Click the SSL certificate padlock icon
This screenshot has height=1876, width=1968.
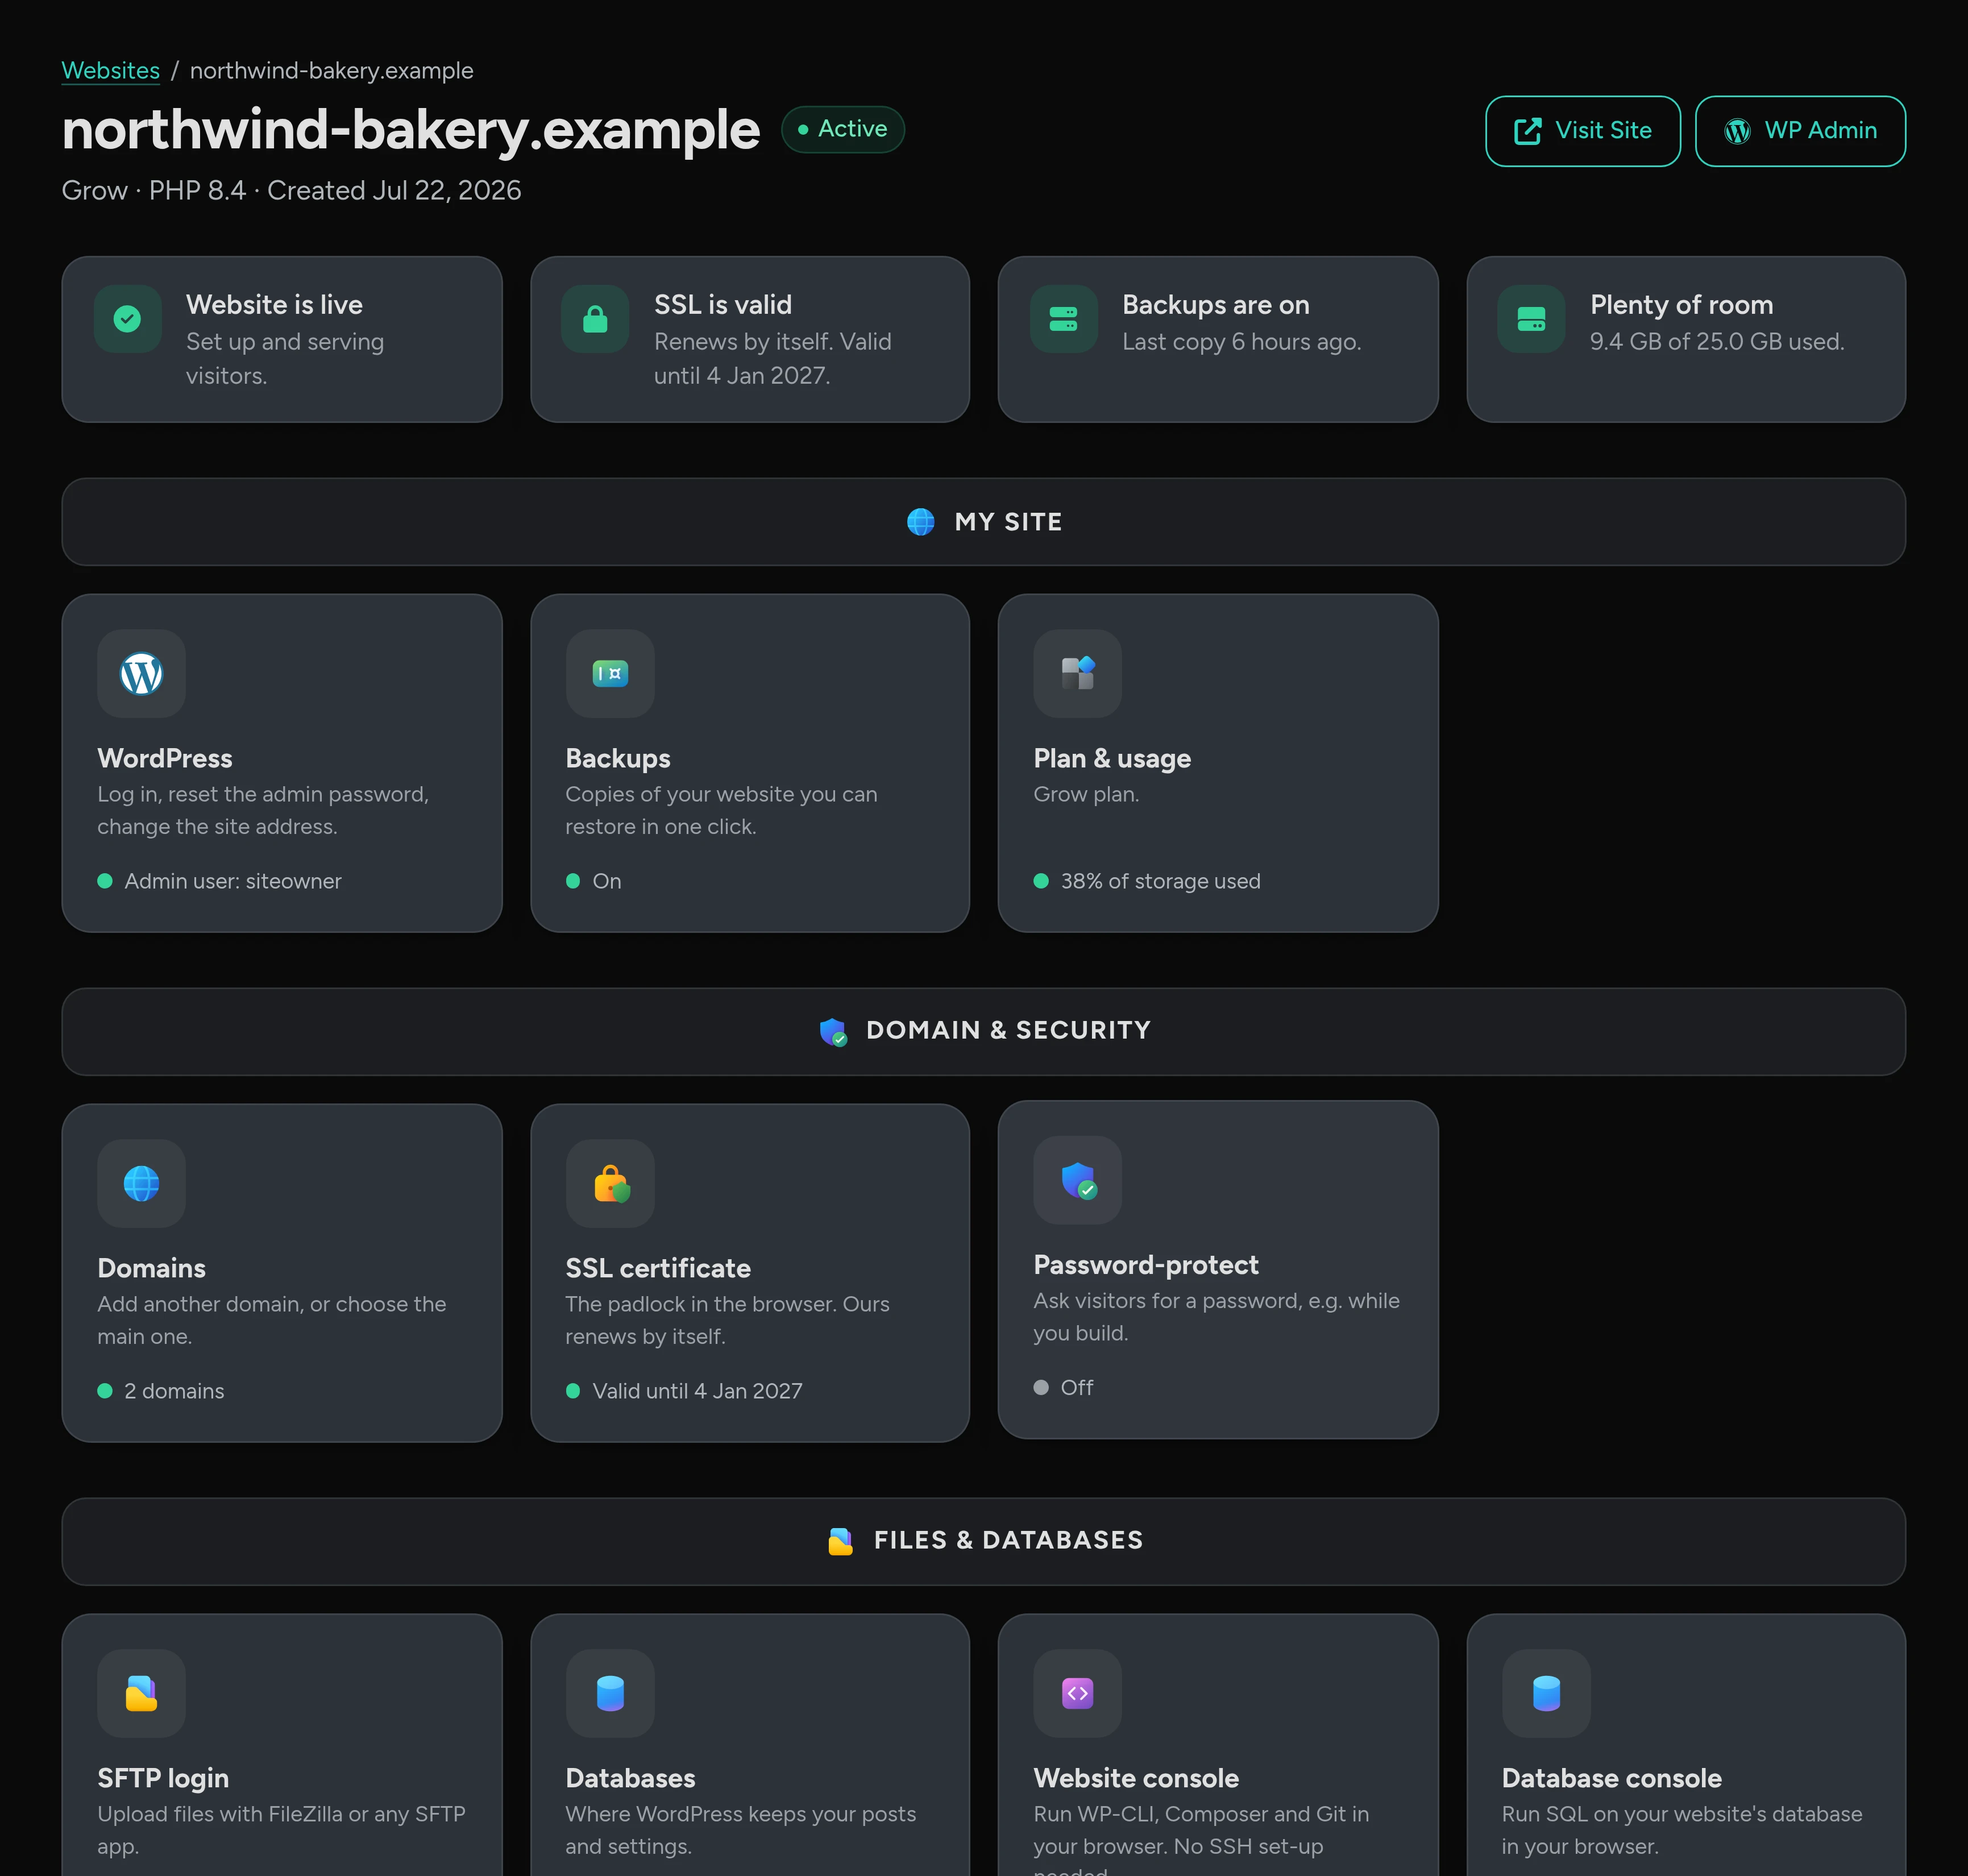[610, 1183]
